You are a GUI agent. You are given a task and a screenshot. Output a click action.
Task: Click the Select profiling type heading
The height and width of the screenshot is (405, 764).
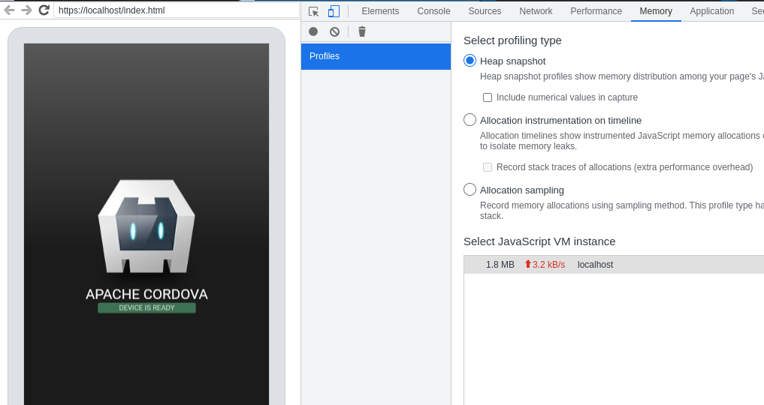(x=512, y=40)
